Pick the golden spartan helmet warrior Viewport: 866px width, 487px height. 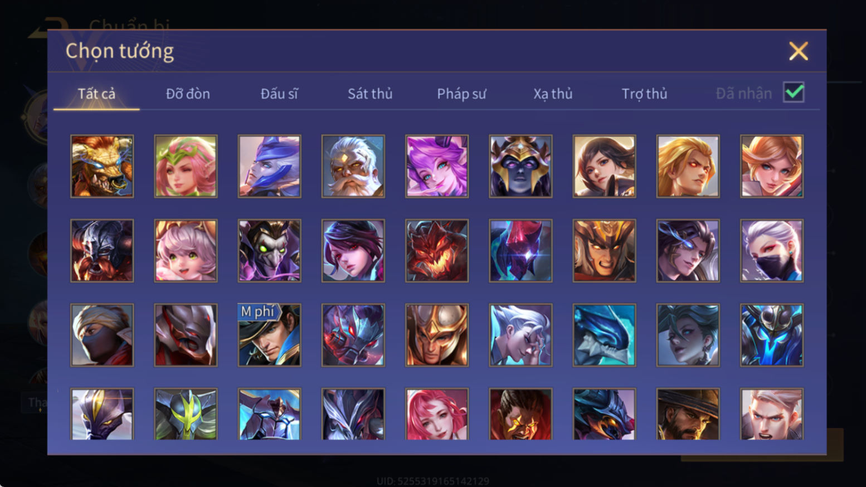click(437, 335)
